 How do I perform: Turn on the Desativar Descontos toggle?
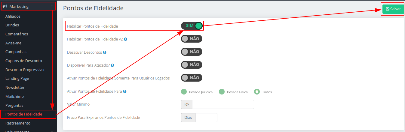click(x=192, y=52)
